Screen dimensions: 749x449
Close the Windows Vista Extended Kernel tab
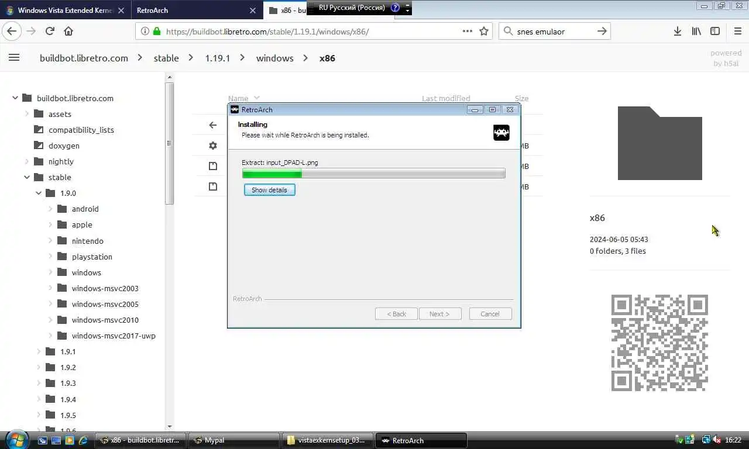point(121,11)
